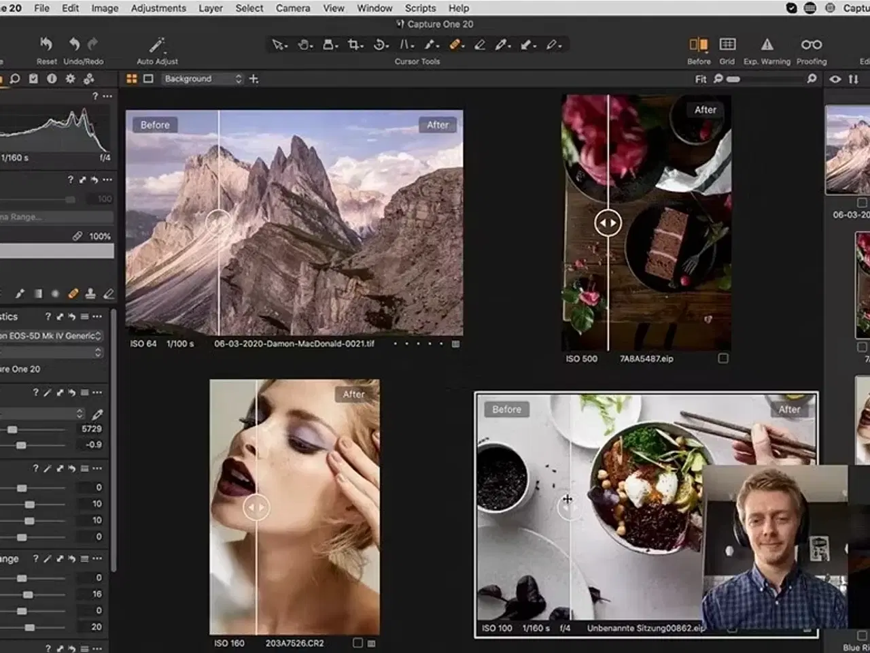
Task: Click the Undo arrow in the toolbar
Action: pos(75,44)
